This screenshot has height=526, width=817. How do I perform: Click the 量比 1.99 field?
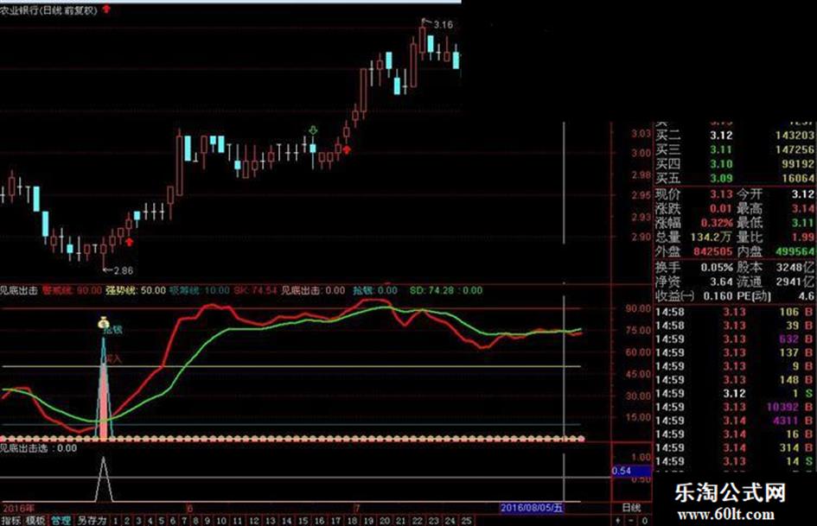[776, 237]
